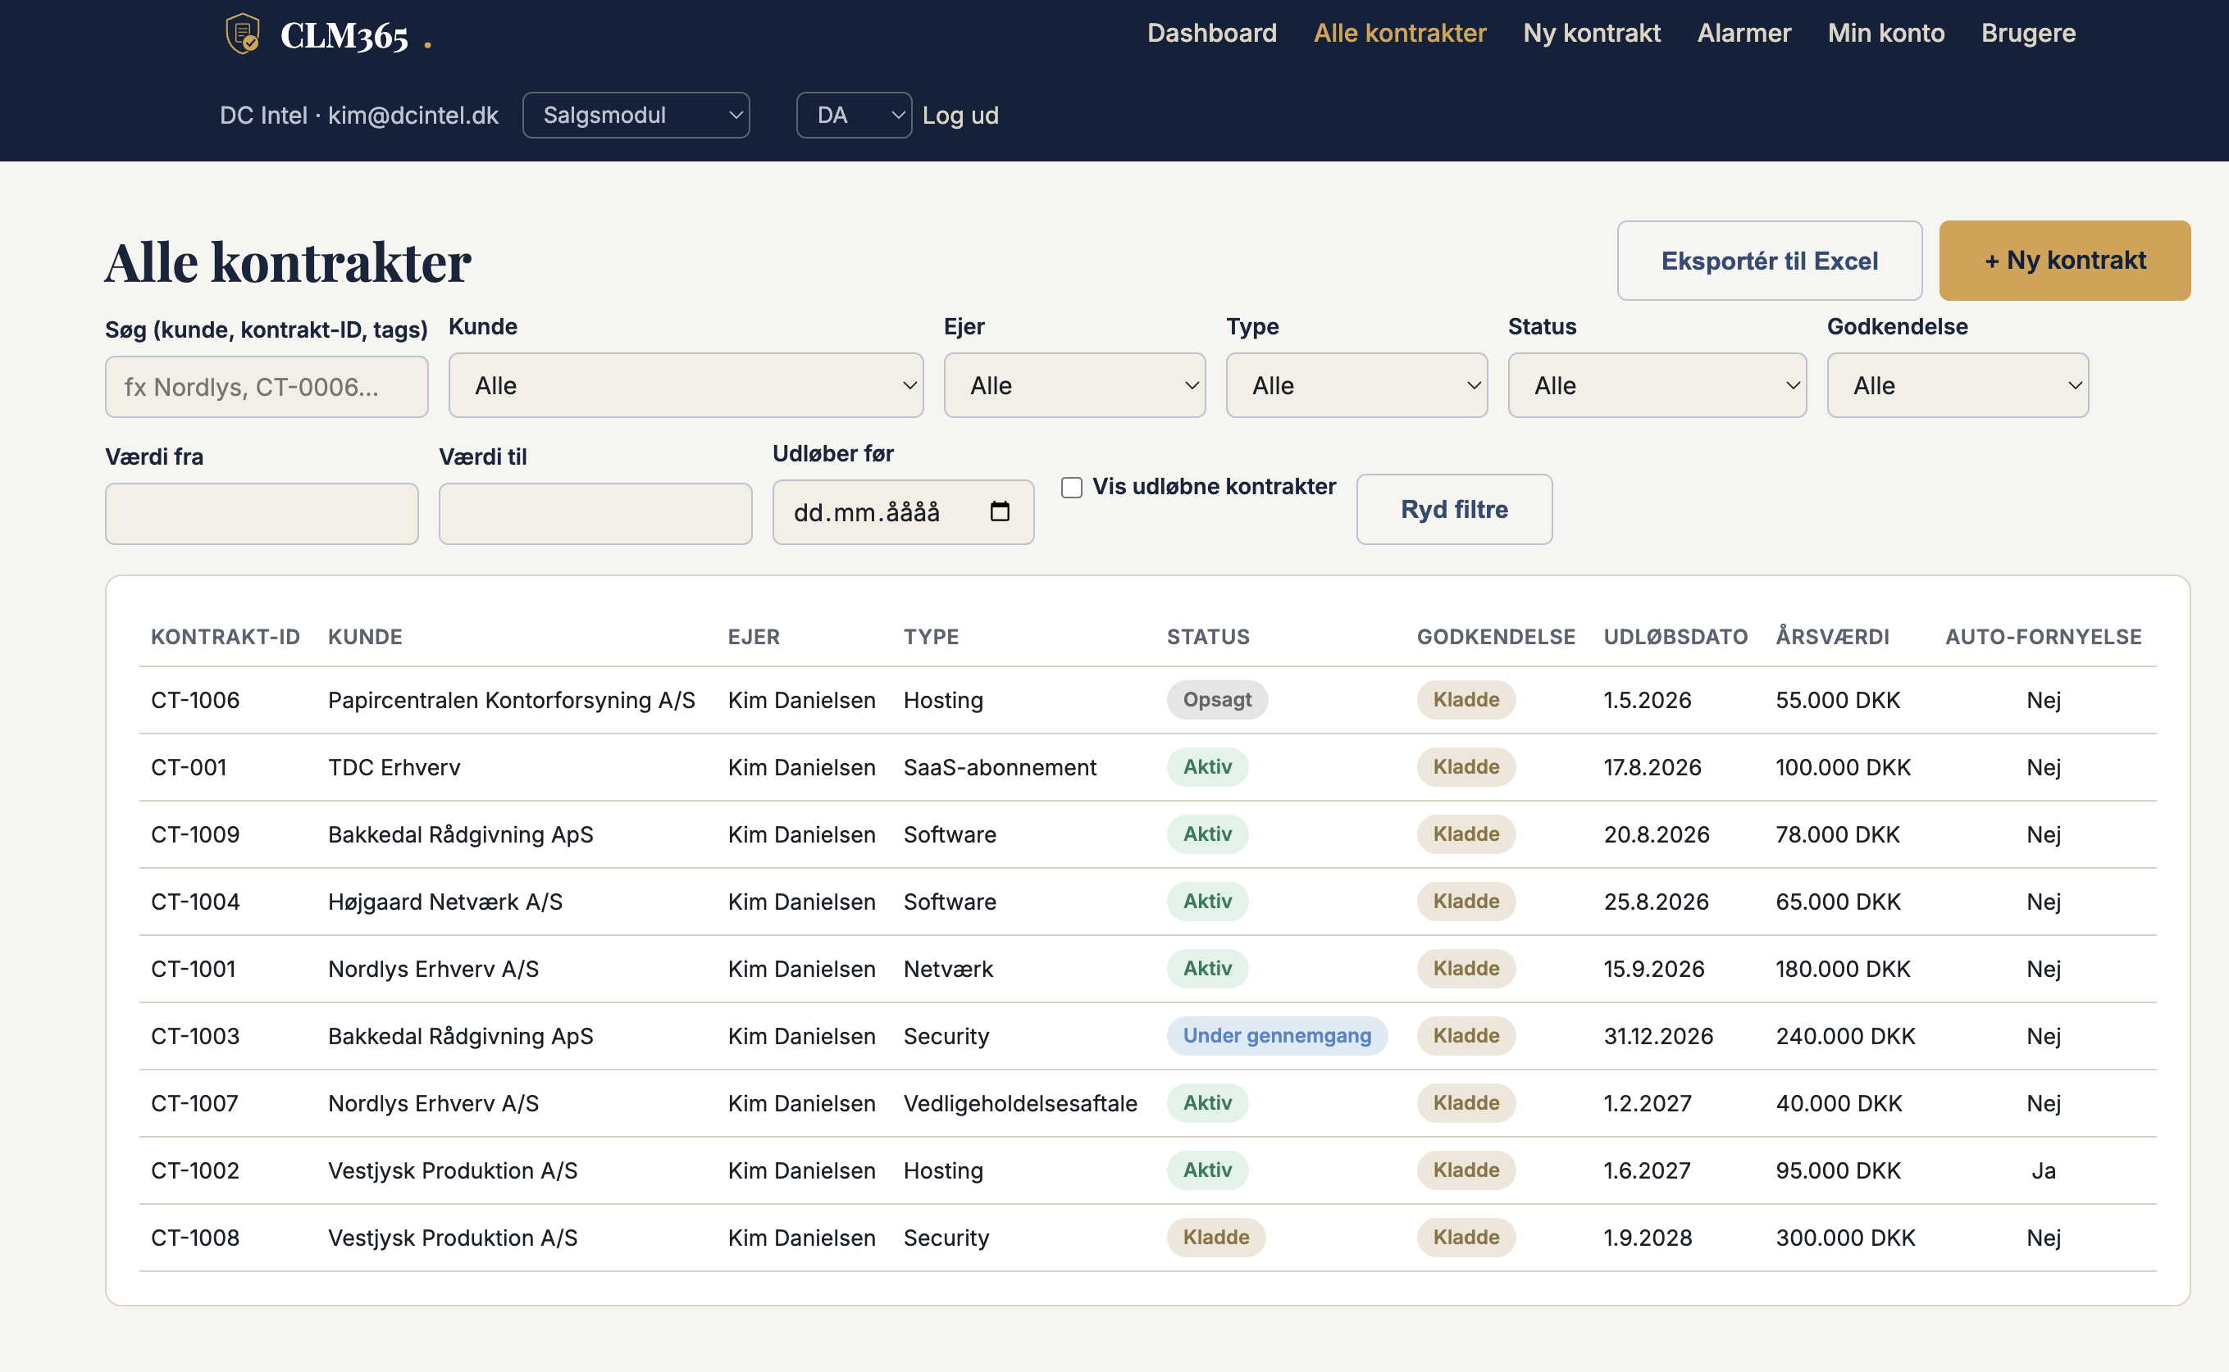Open Brugere navigation item

[x=2028, y=34]
